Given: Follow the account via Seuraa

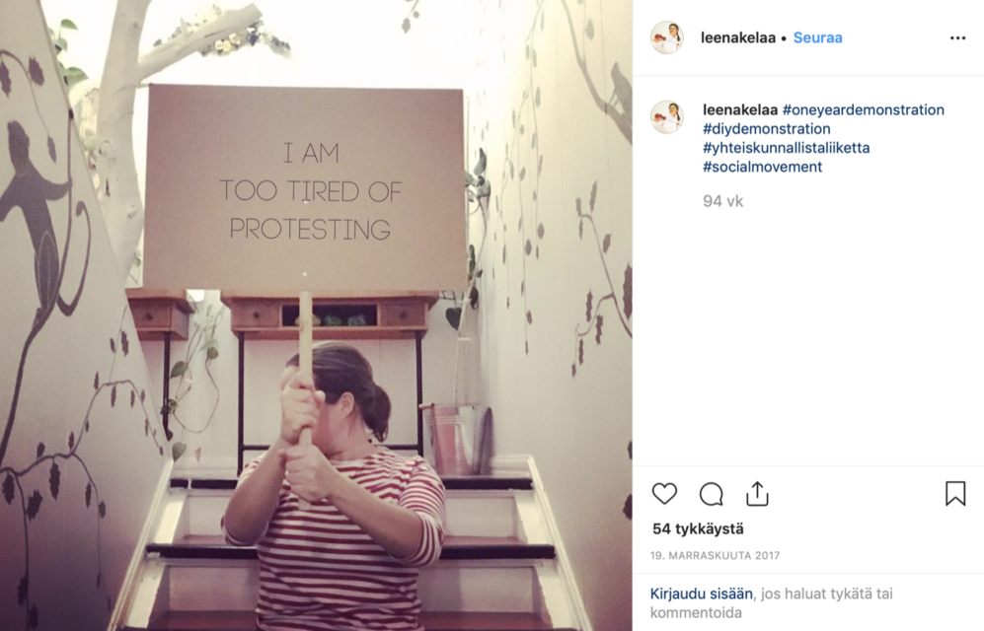Looking at the screenshot, I should point(818,38).
